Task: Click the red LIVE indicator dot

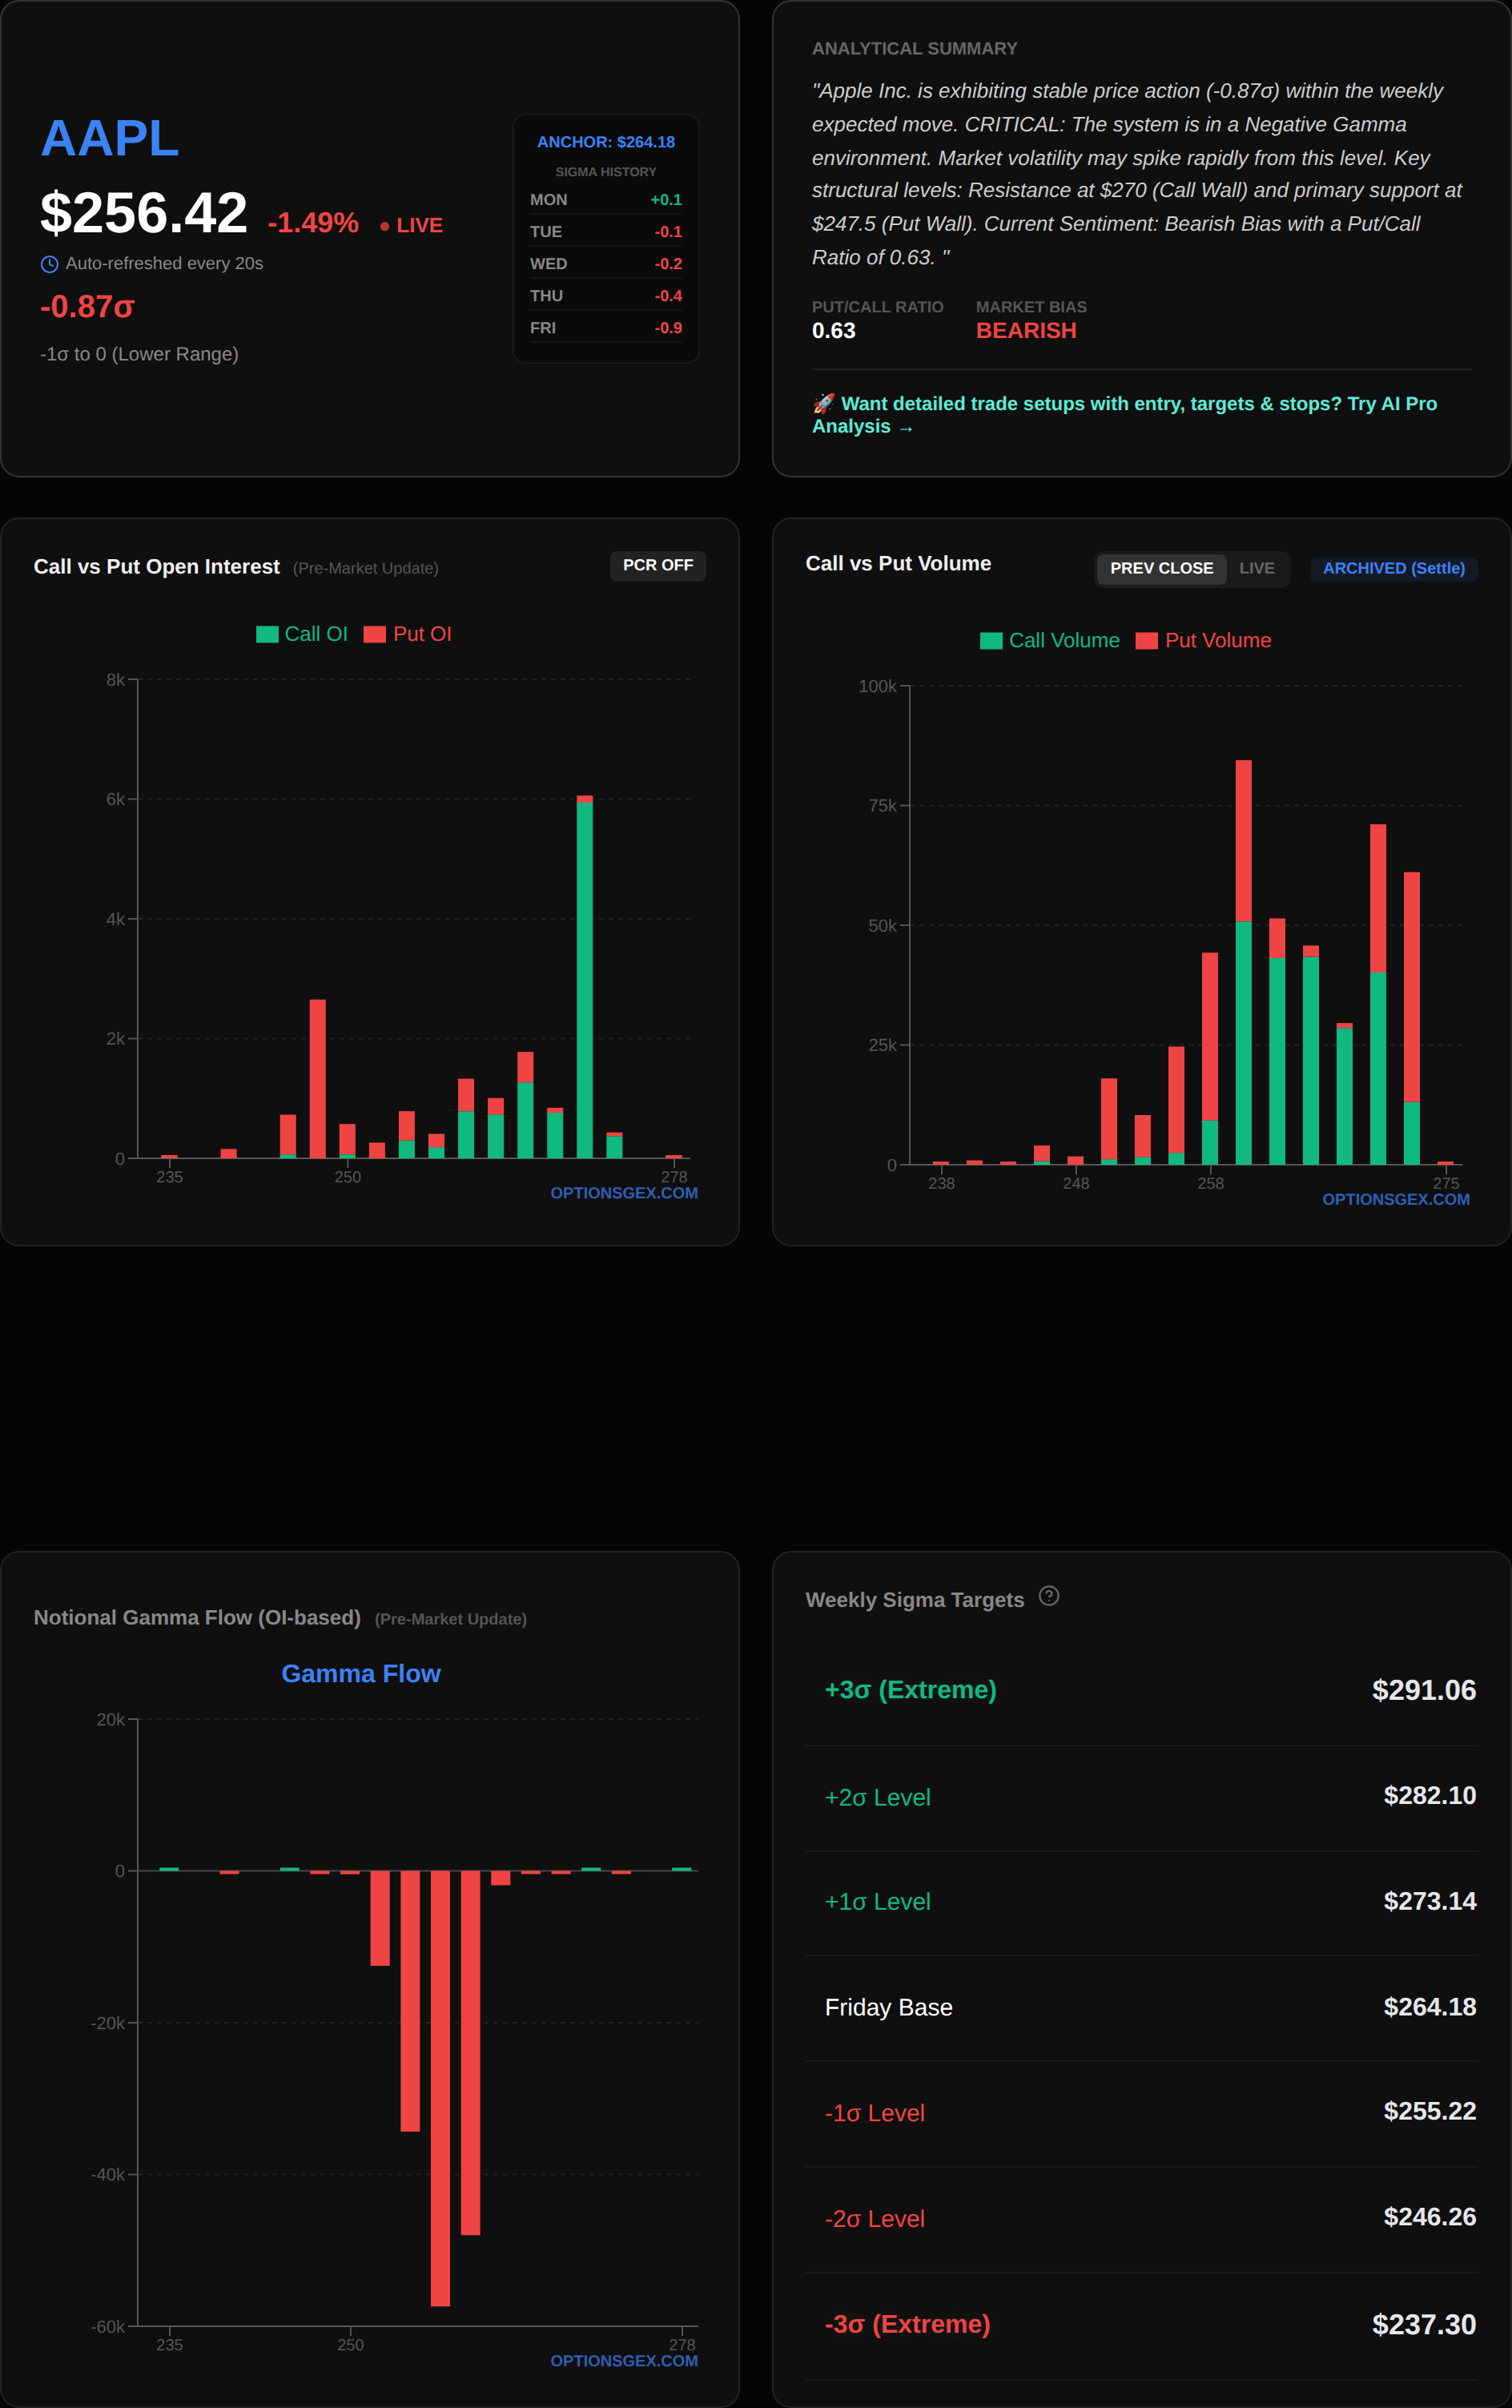Action: tap(384, 226)
